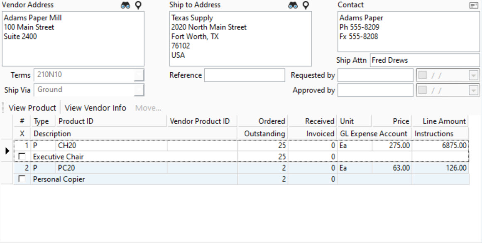Screen dimensions: 482x243
Task: Expand the Terms dropdown
Action: click(140, 75)
